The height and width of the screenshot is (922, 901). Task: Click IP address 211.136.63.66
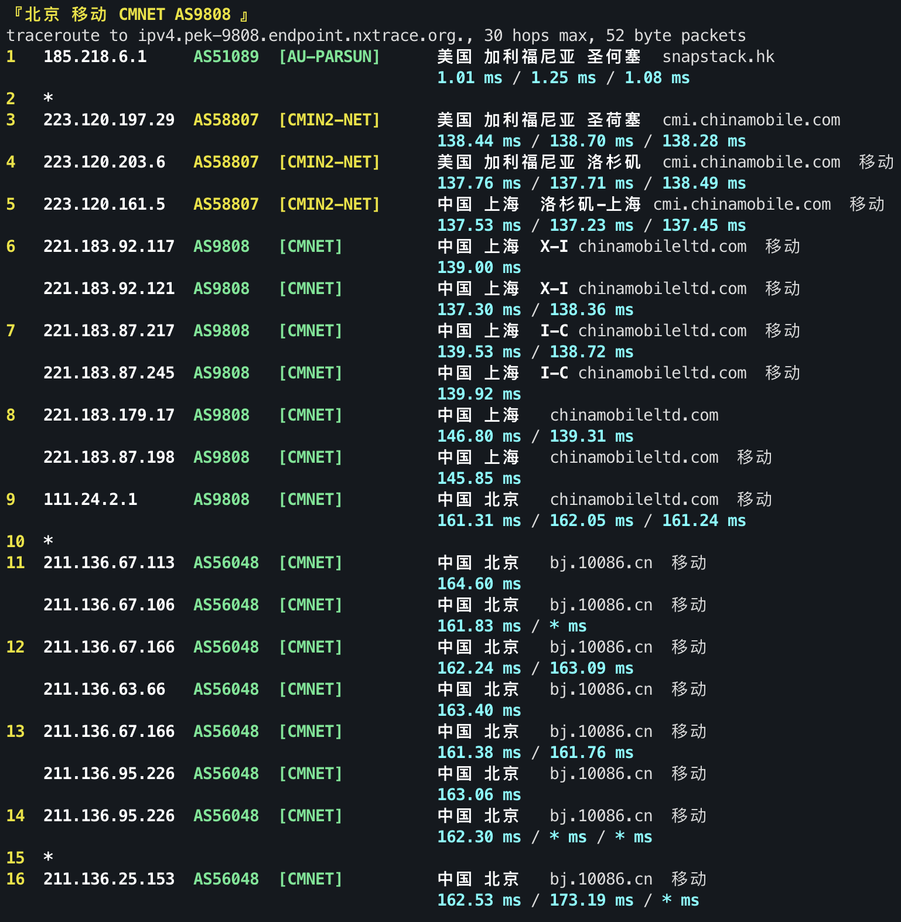pyautogui.click(x=104, y=689)
